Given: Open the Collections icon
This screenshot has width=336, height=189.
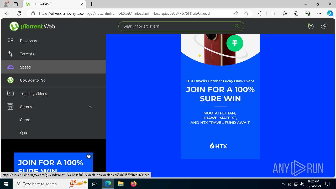Looking at the screenshot, I should click(x=296, y=13).
